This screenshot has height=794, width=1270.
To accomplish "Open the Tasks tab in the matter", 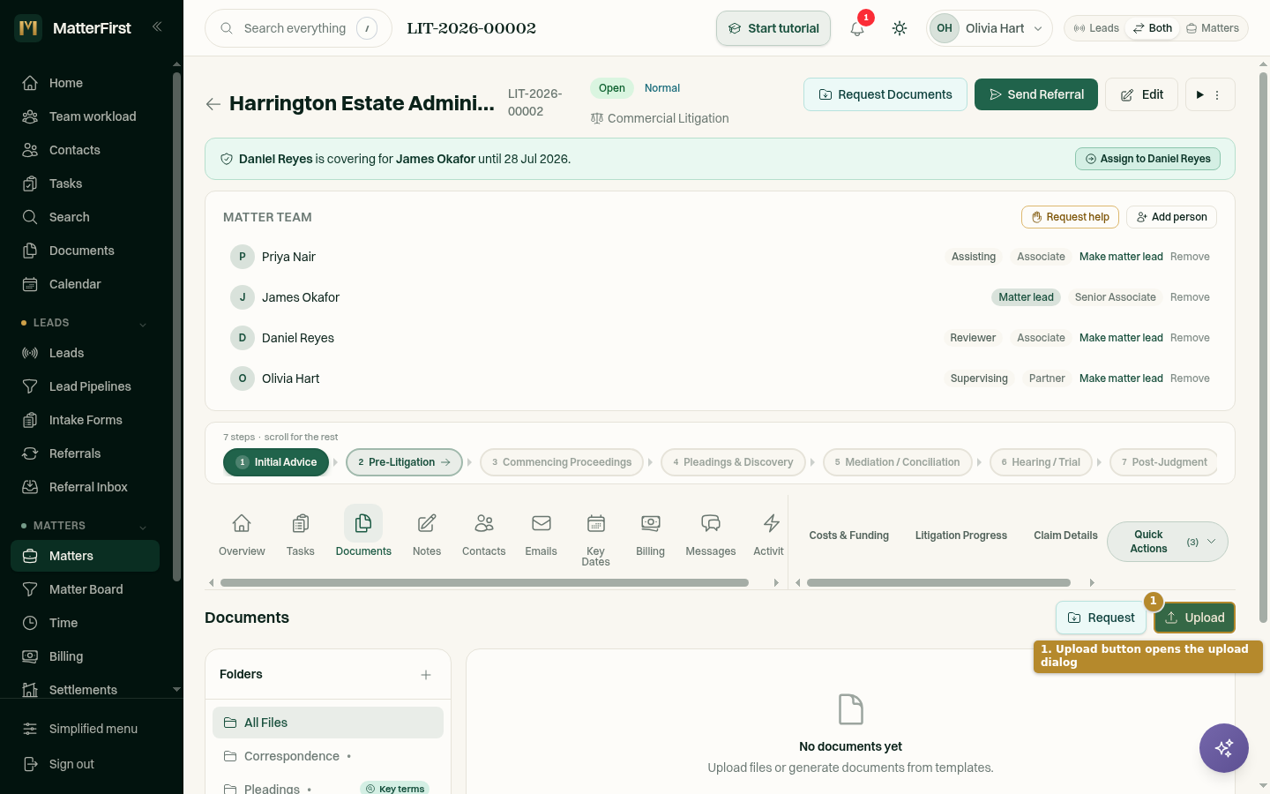I will click(x=301, y=535).
